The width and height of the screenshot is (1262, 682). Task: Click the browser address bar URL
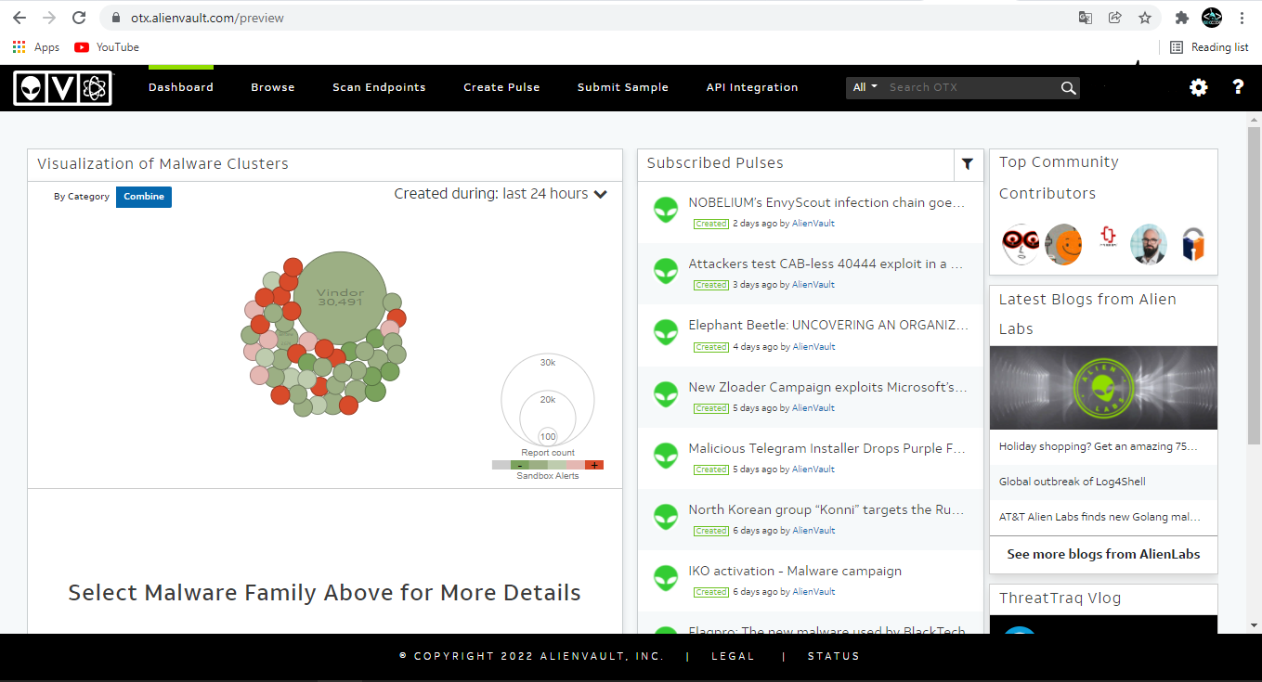[x=208, y=18]
